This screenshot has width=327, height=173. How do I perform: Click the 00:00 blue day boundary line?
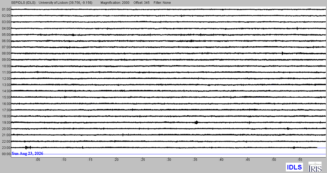[x=169, y=154]
